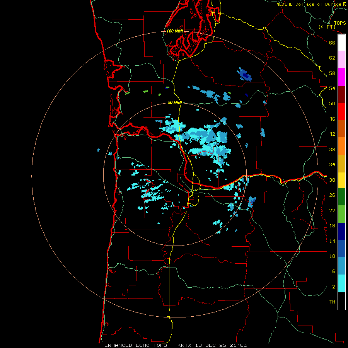Click the '62' legend value
The height and width of the screenshot is (348, 348).
(332, 58)
